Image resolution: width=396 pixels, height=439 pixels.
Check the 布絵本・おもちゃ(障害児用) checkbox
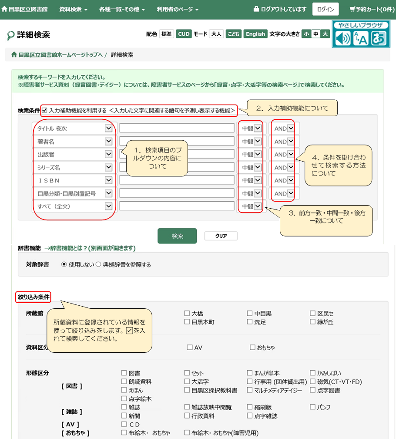pyautogui.click(x=187, y=432)
